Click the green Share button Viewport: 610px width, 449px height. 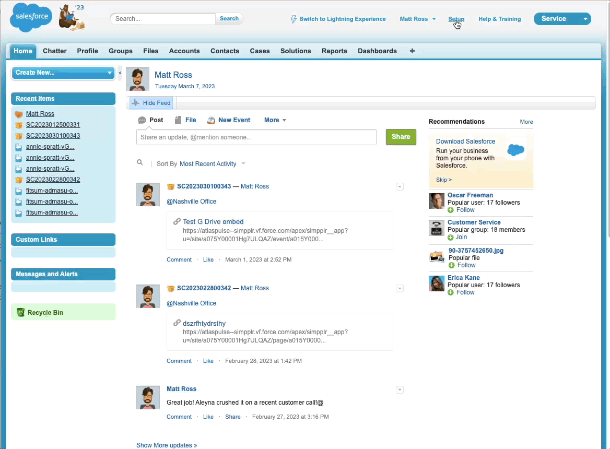pyautogui.click(x=401, y=137)
